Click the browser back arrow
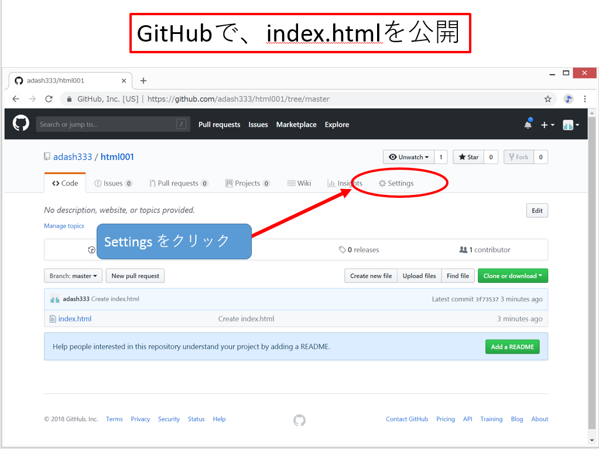 [x=16, y=99]
